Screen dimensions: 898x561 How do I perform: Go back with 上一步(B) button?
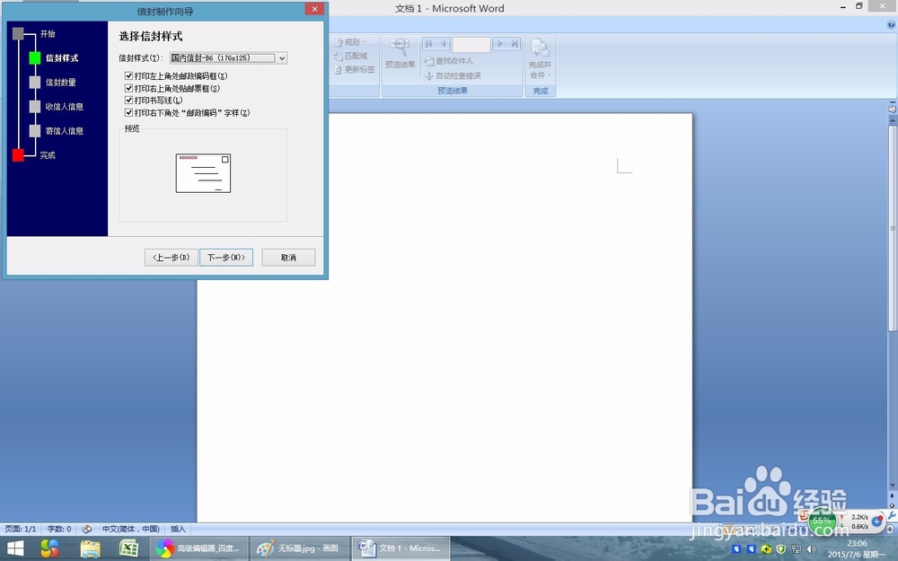(172, 257)
